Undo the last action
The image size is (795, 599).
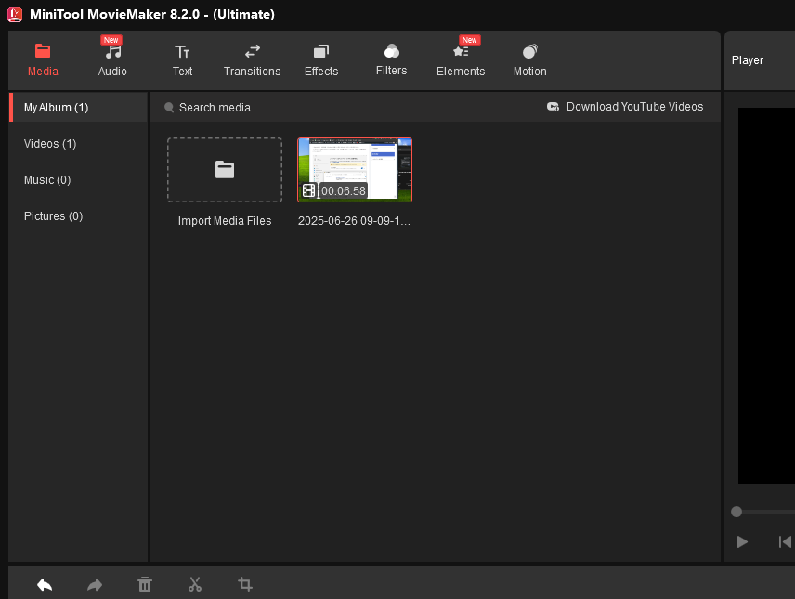45,585
